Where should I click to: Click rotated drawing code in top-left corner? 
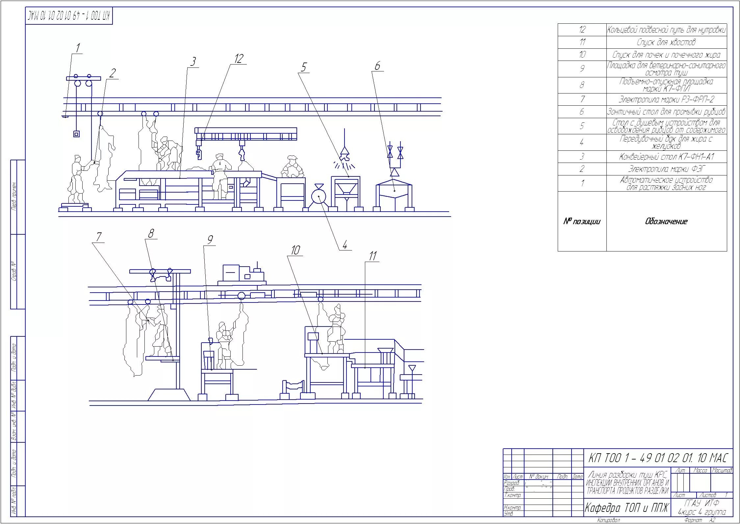[69, 16]
